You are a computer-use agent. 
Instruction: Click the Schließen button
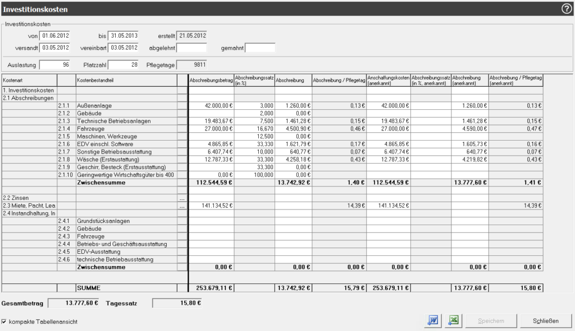[x=545, y=320]
